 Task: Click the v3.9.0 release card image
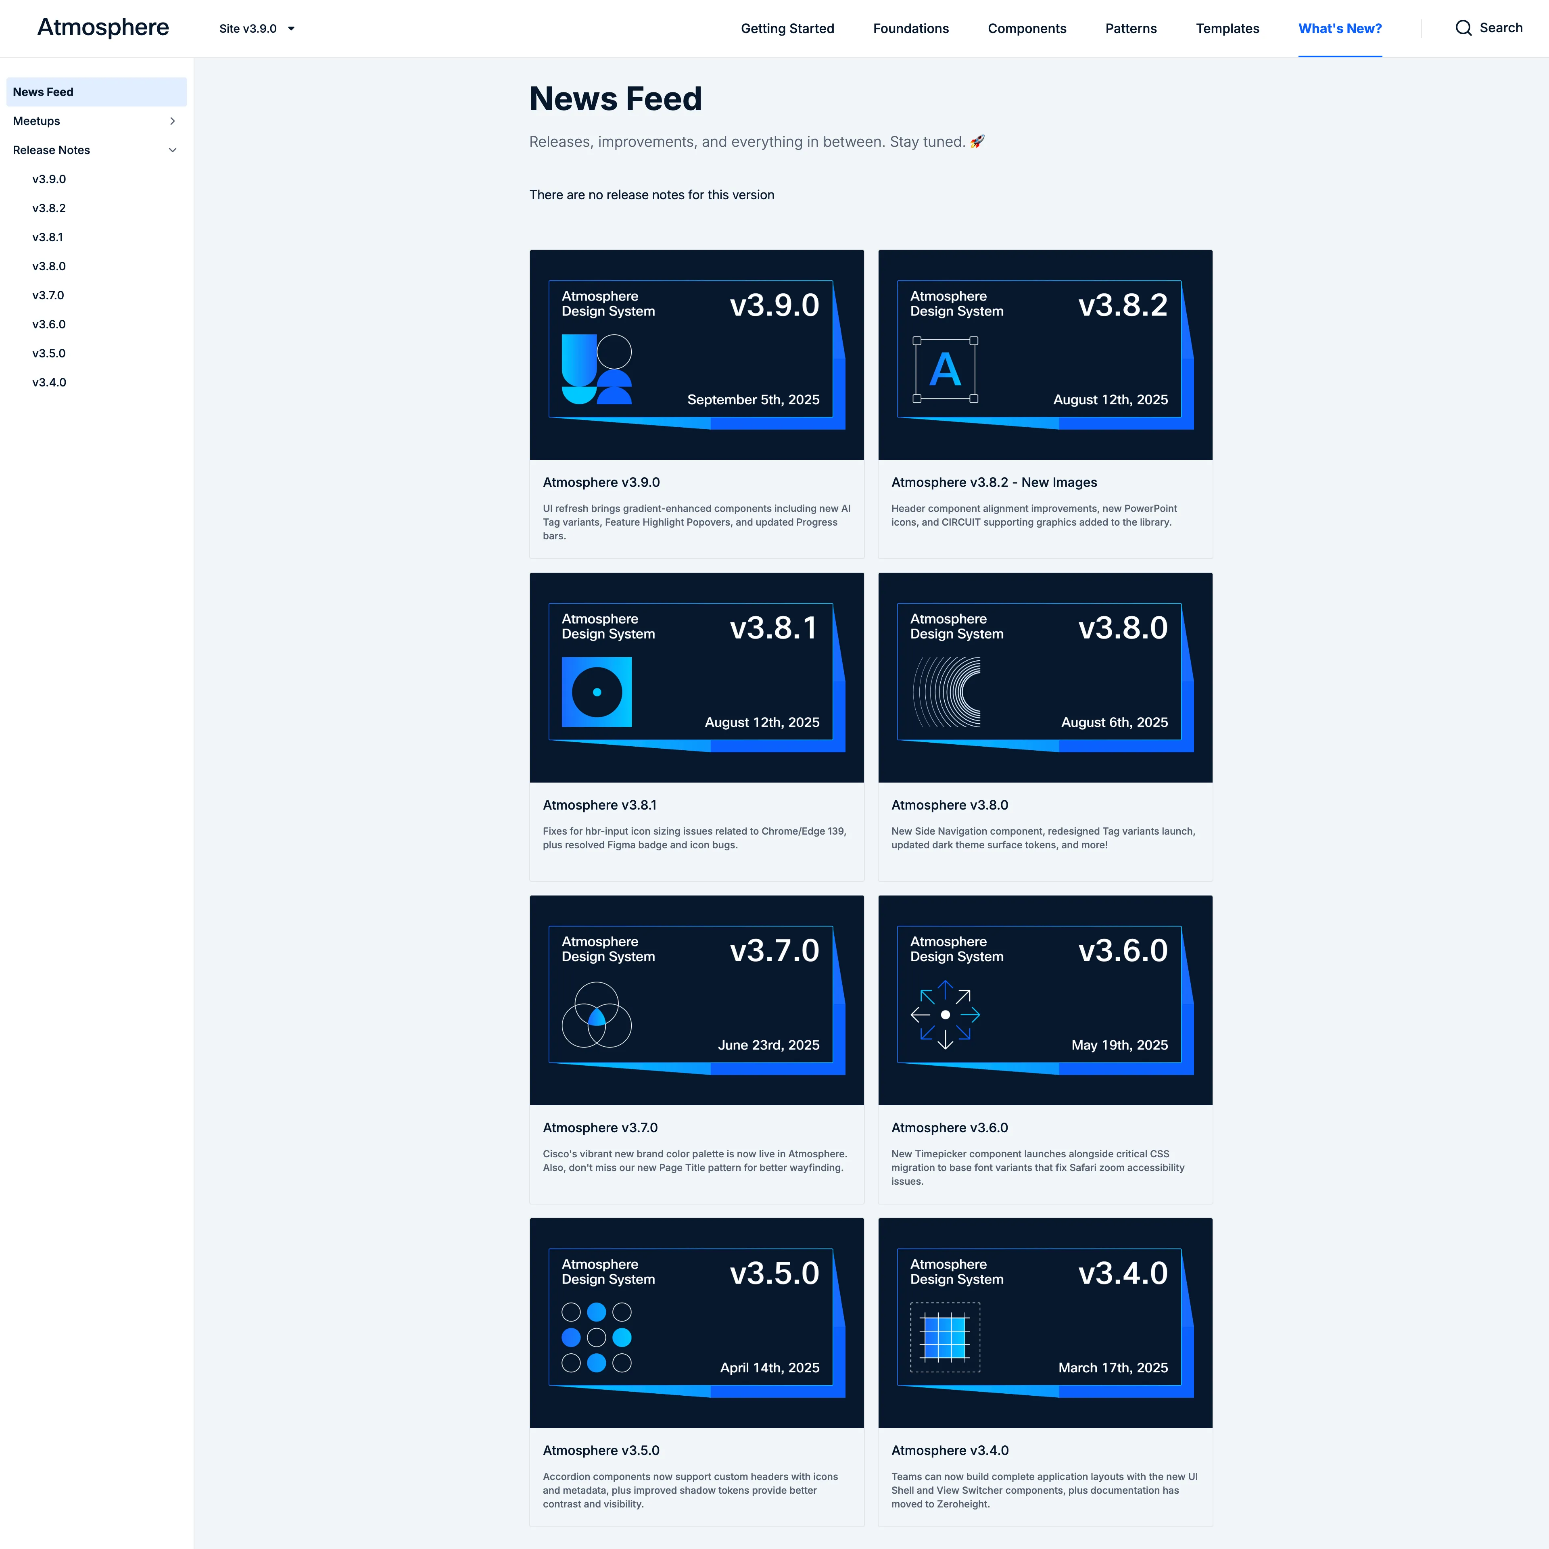click(x=696, y=355)
